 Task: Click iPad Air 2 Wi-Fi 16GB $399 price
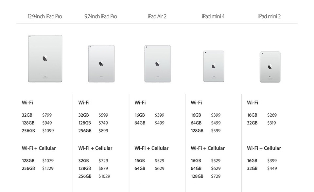(x=159, y=115)
